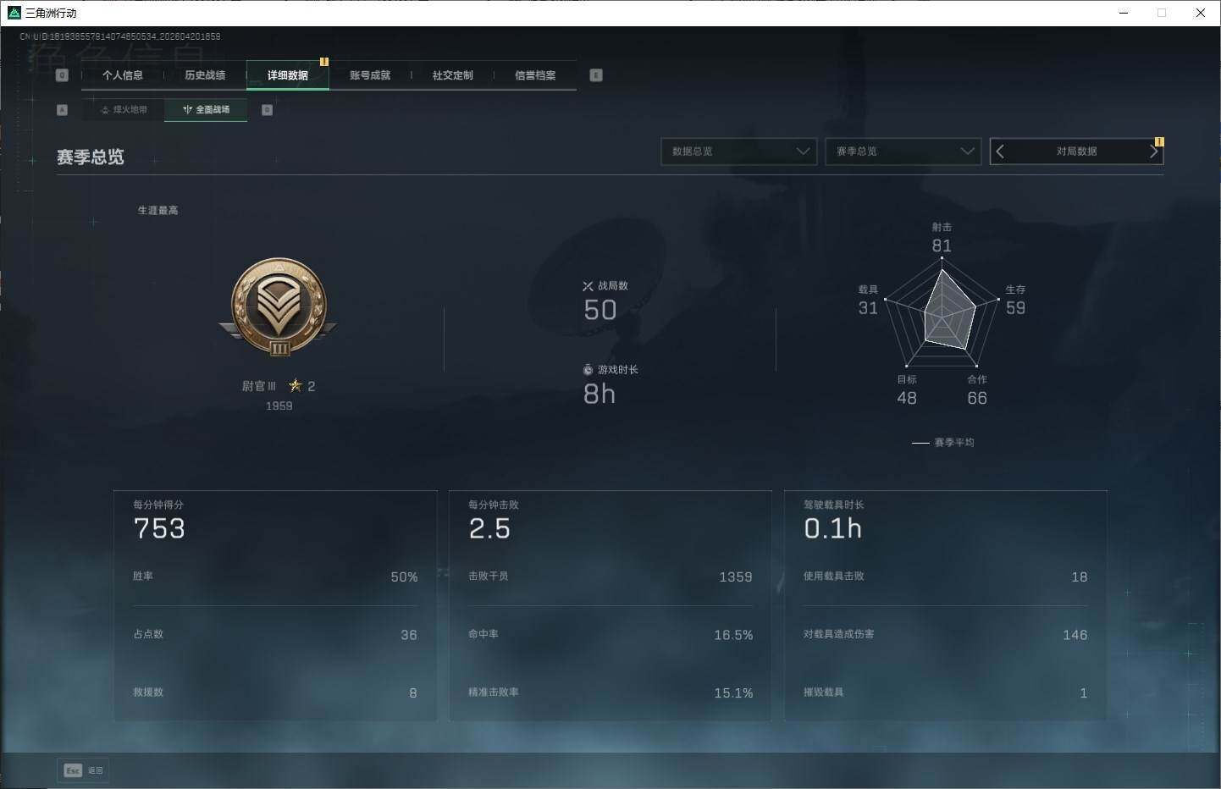Viewport: 1221px width, 789px height.
Task: Click the 占点数 value 36
Action: pos(409,635)
